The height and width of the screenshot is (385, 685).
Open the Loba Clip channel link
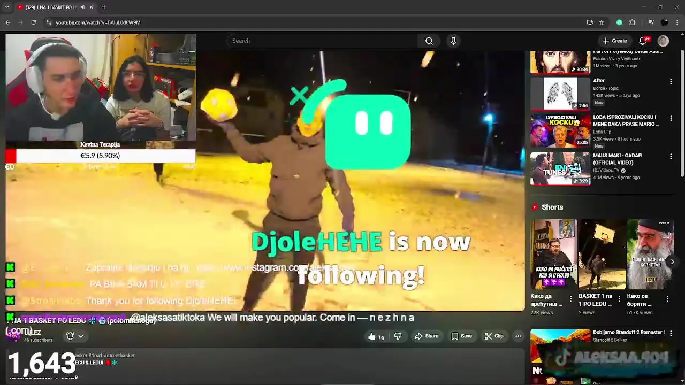click(602, 132)
